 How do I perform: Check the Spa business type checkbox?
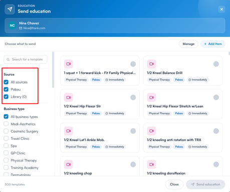(x=6, y=145)
